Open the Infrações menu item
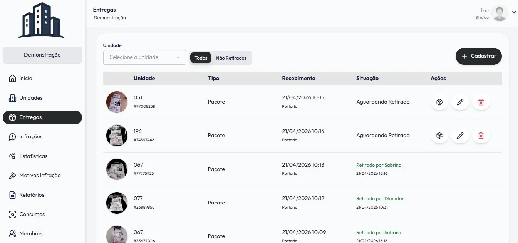 (x=31, y=137)
